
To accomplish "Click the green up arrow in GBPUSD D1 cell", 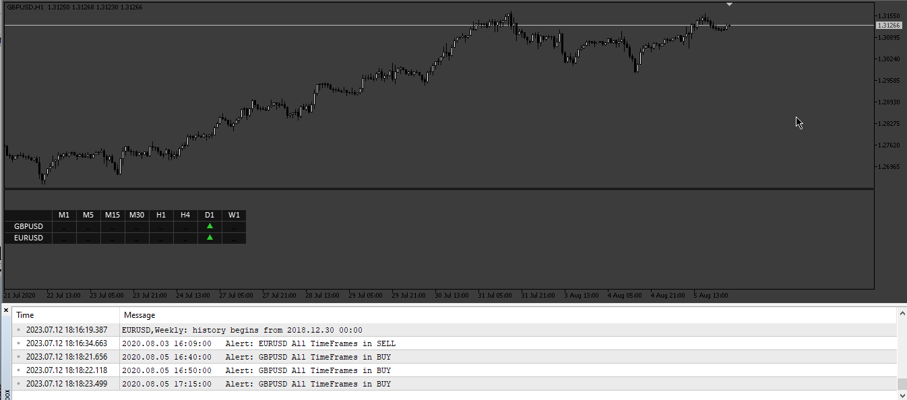I will pyautogui.click(x=210, y=226).
